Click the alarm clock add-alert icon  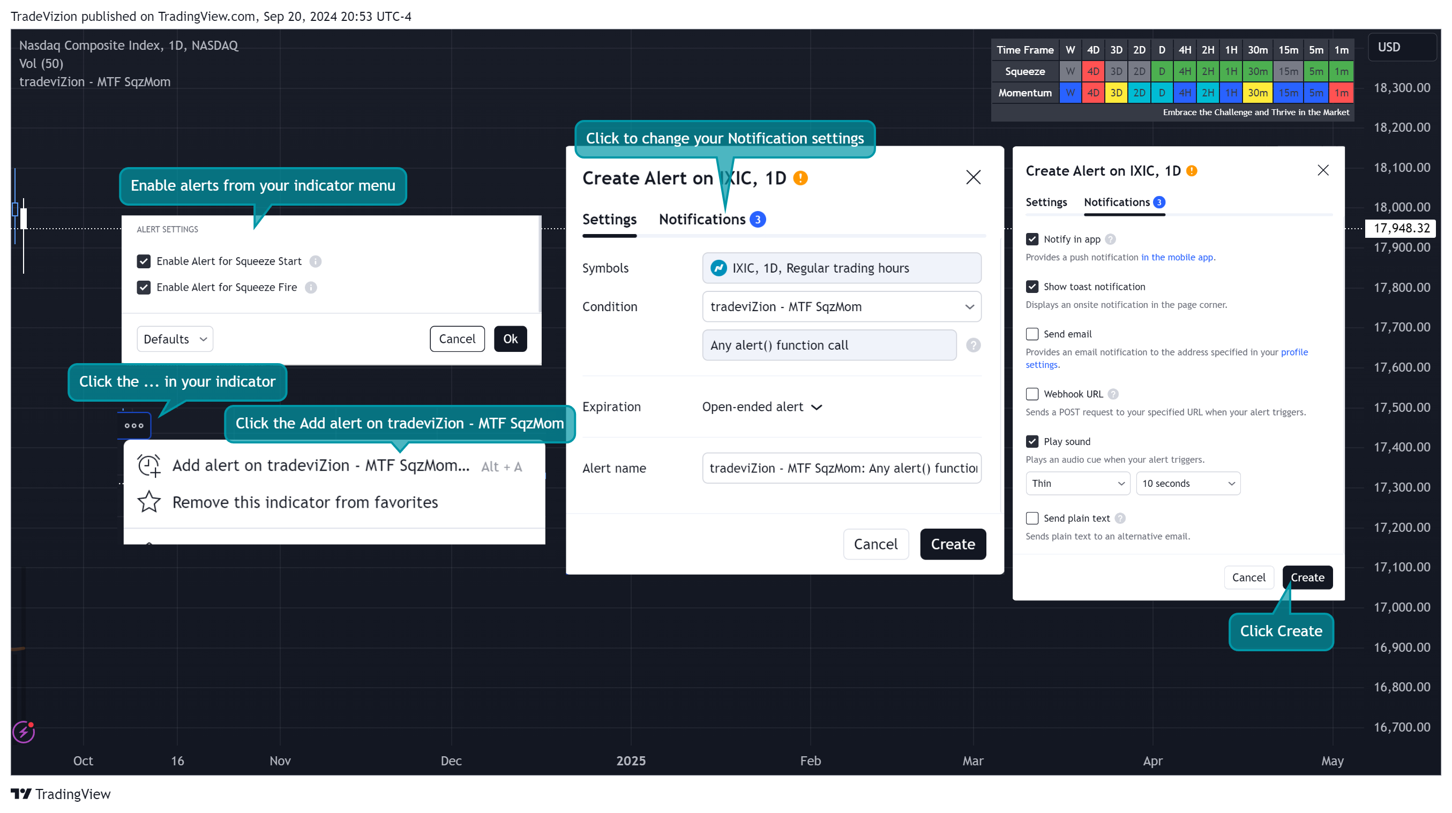(149, 465)
